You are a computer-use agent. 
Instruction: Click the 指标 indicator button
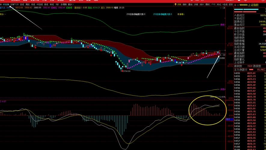coord(185,4)
